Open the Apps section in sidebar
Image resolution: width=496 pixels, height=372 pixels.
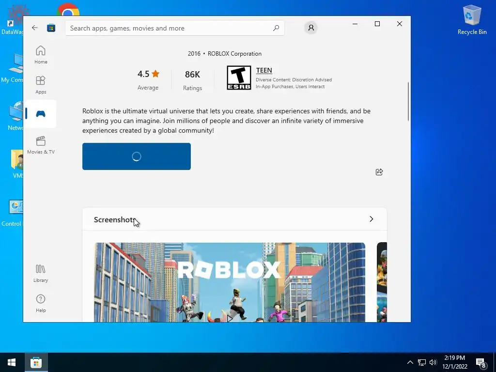[41, 85]
